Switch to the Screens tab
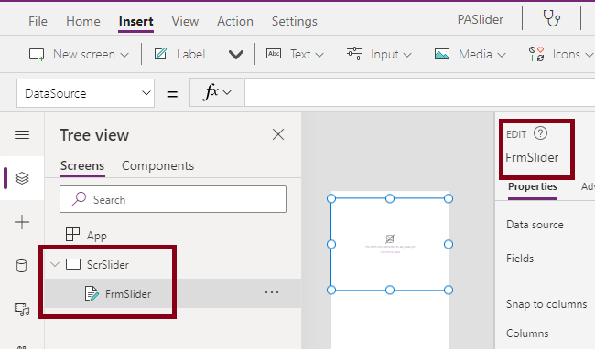The height and width of the screenshot is (349, 595). tap(82, 165)
